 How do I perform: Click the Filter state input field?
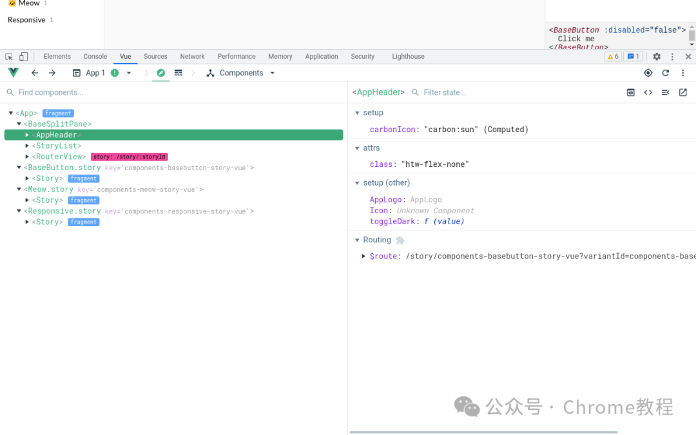(x=515, y=92)
